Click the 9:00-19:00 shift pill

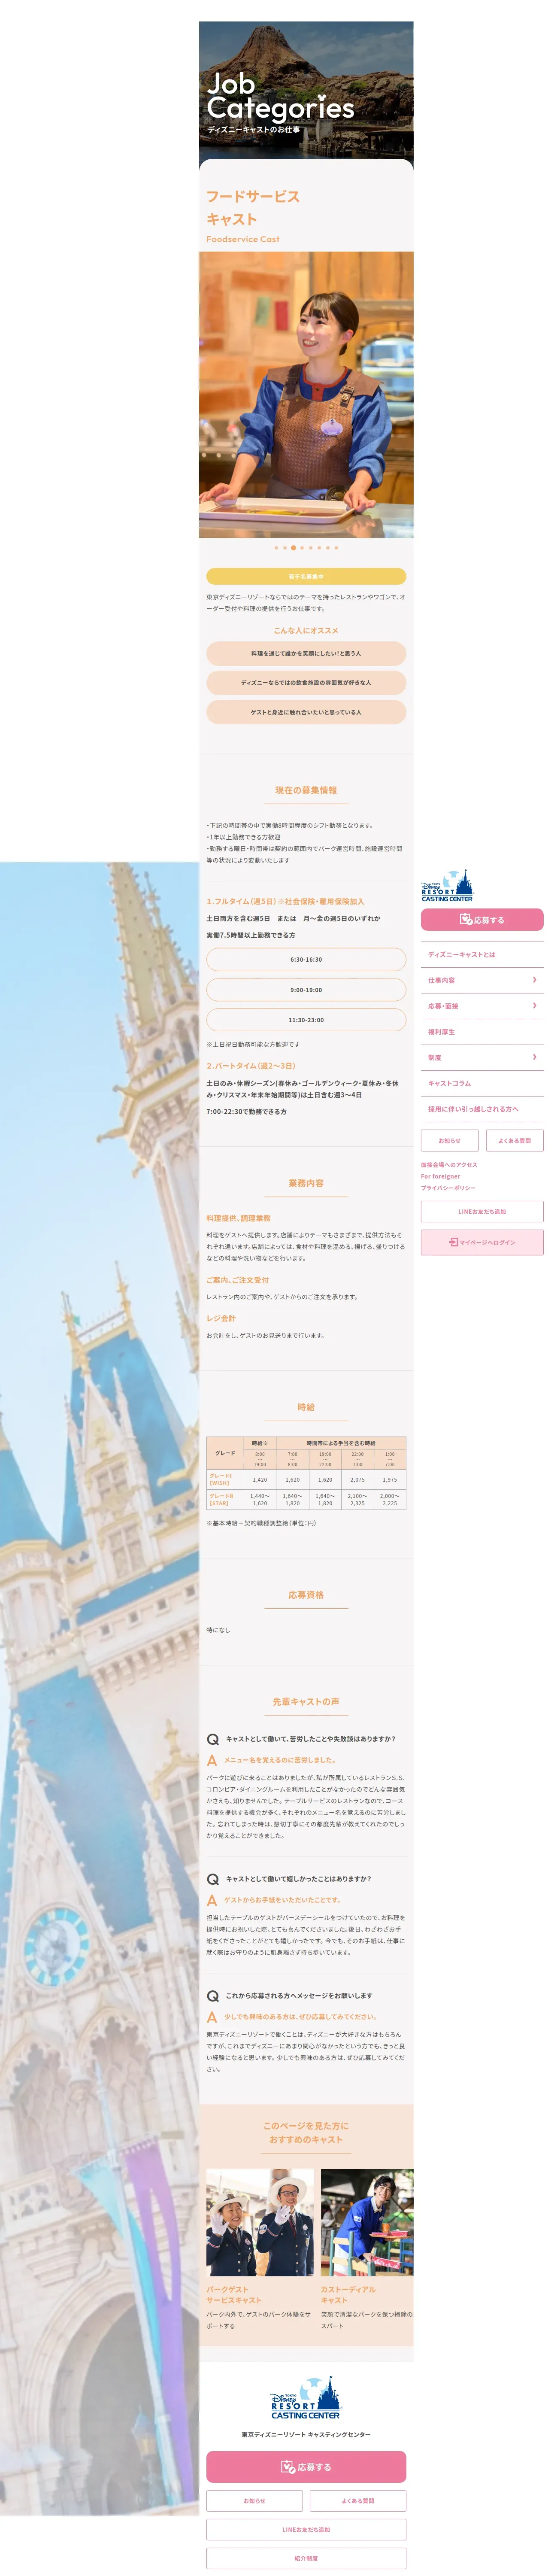306,990
